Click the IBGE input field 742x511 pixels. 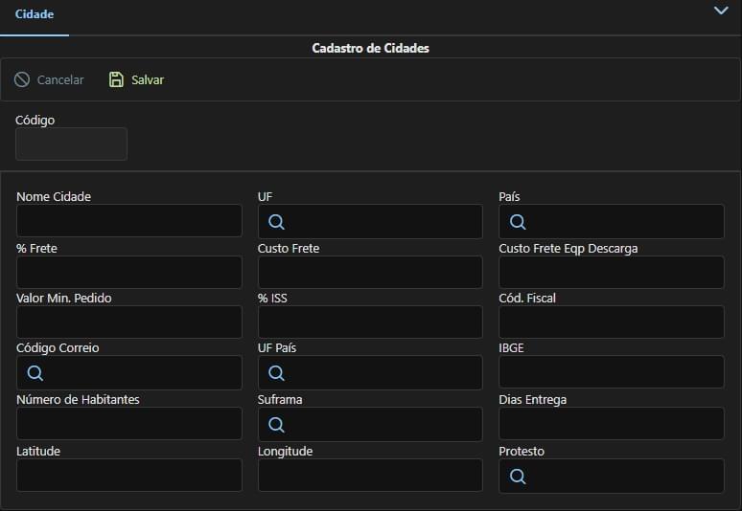[612, 371]
